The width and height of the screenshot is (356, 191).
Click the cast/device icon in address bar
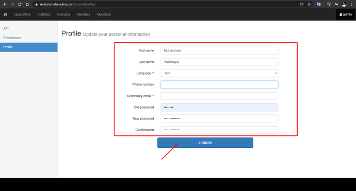point(302,4)
